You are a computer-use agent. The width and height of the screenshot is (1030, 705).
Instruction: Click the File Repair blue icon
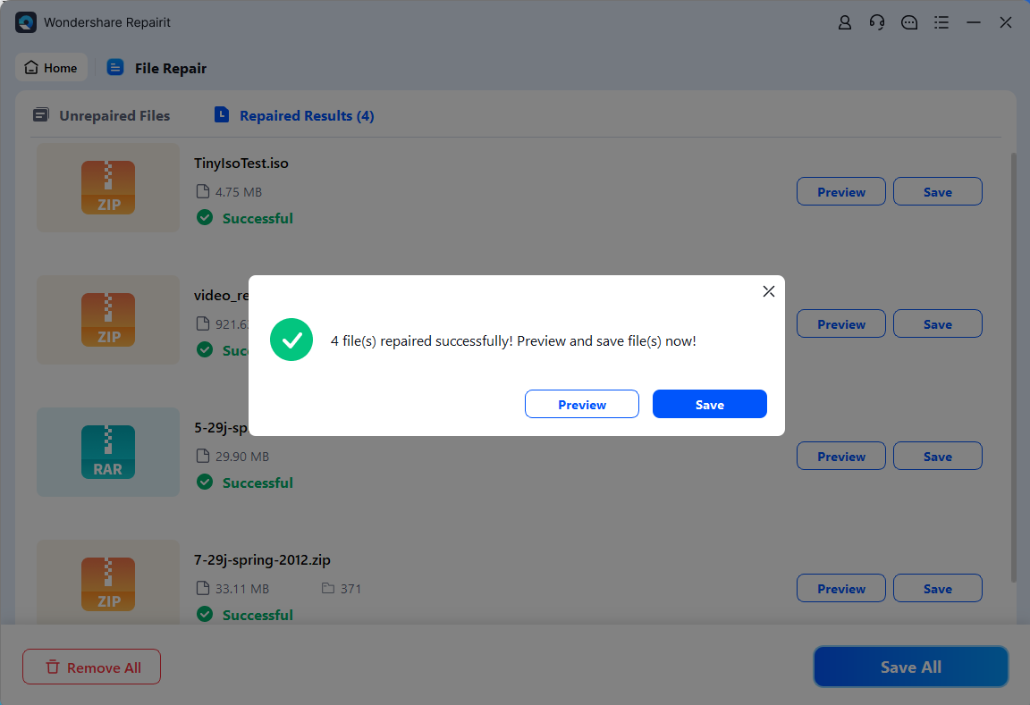pyautogui.click(x=115, y=68)
